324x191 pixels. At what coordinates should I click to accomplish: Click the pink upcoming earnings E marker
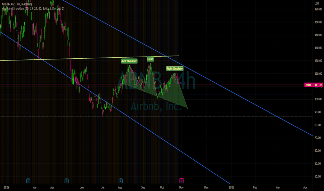[x=181, y=181]
